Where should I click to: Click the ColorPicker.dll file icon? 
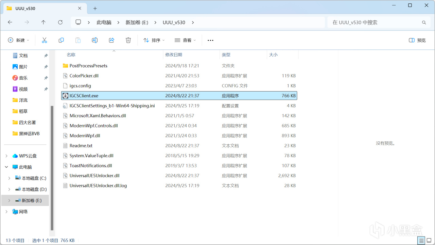point(66,76)
